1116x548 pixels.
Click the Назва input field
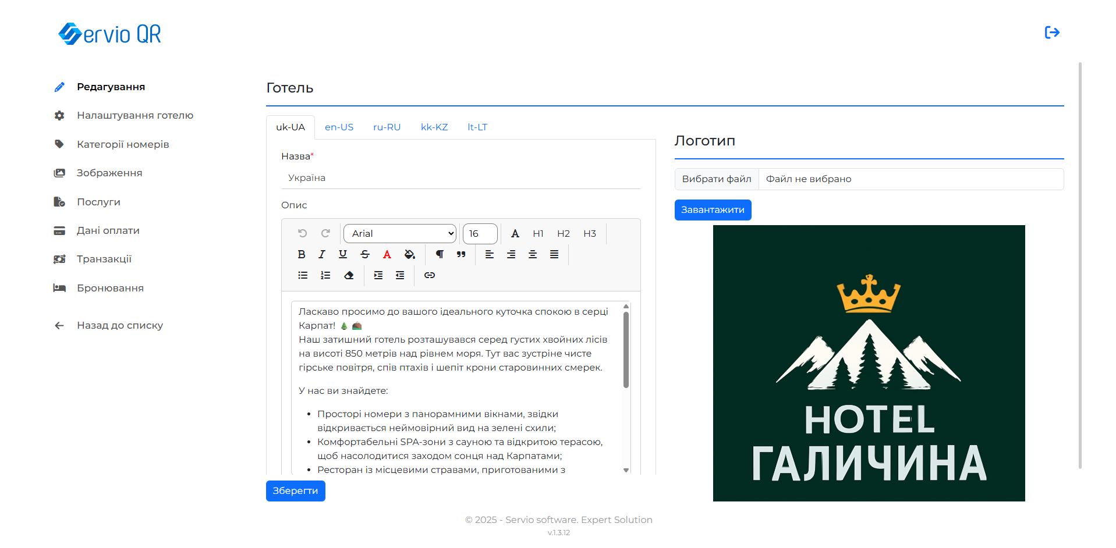pos(460,178)
